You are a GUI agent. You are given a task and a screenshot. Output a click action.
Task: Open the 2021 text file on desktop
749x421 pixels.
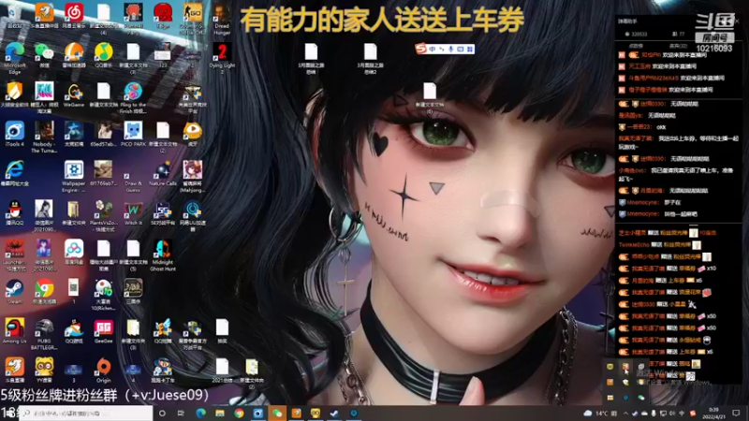(222, 371)
